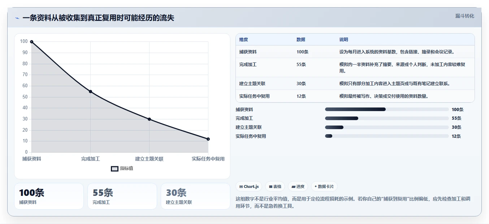Click the 捕获资料 progress bar showing 100条
Screen dimensions: 489x224
tap(387, 109)
